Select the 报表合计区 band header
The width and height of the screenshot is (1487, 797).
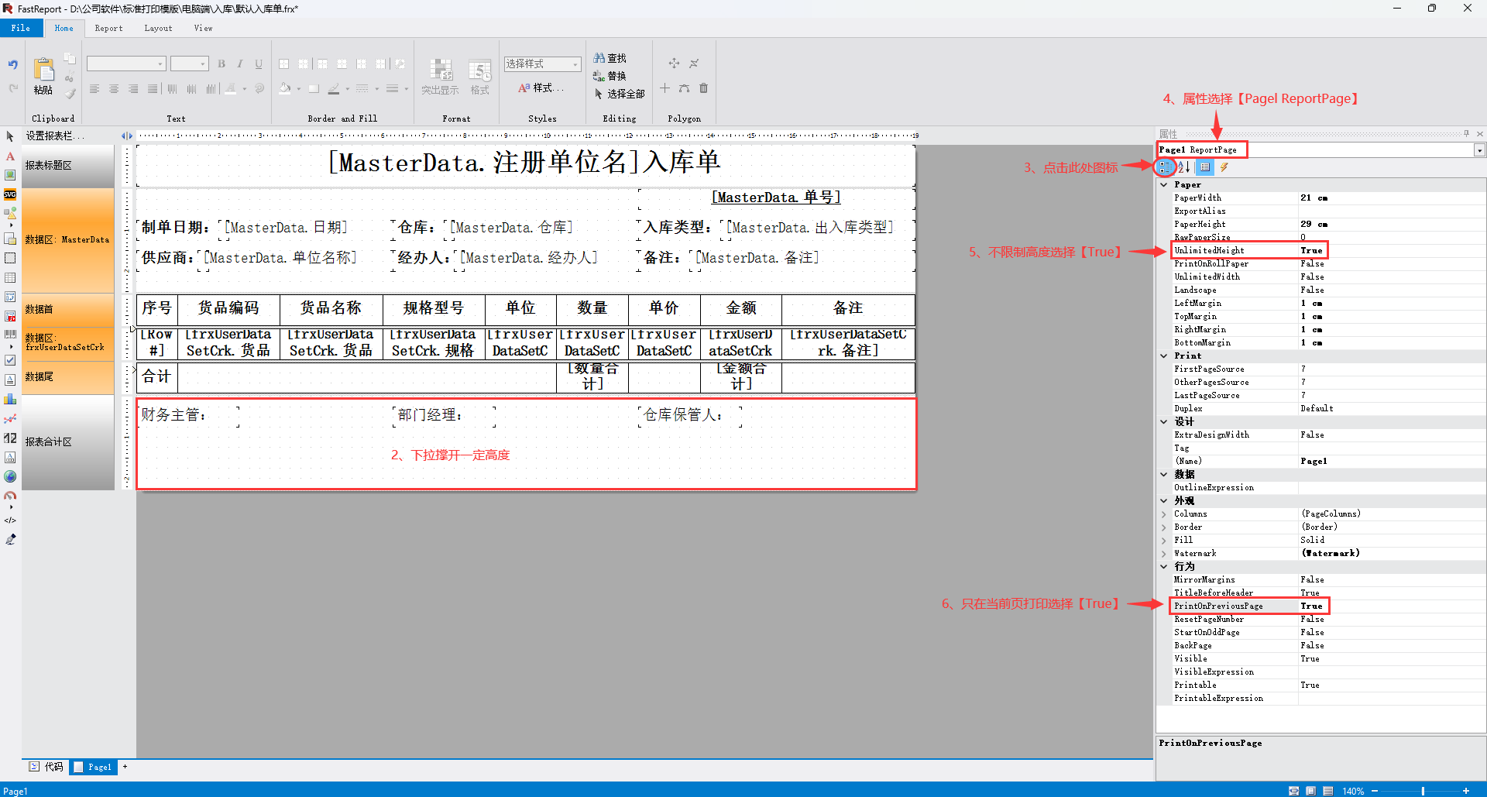[68, 442]
